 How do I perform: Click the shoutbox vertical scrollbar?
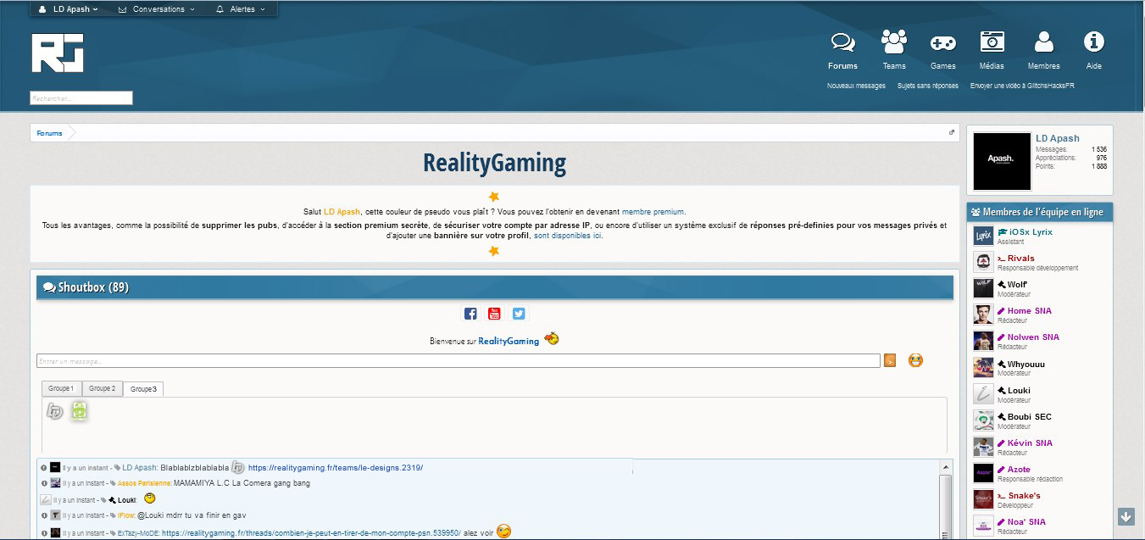pos(946,500)
